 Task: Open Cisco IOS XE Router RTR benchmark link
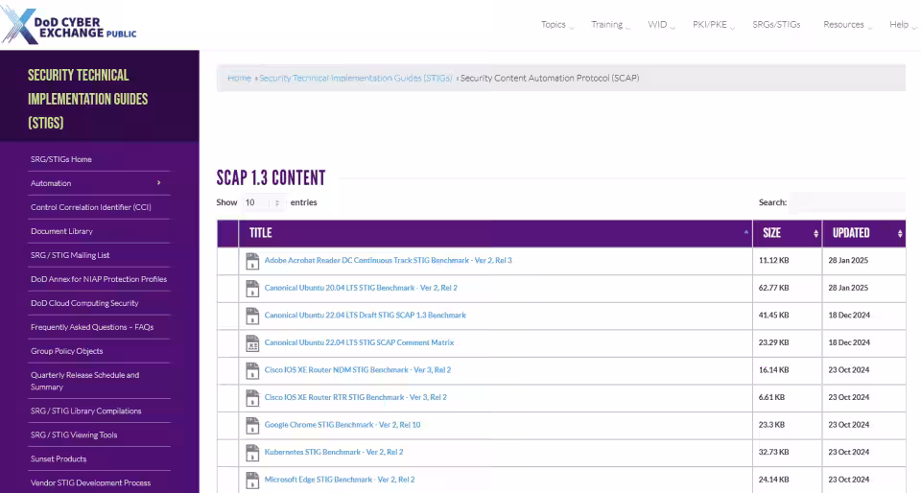(355, 397)
